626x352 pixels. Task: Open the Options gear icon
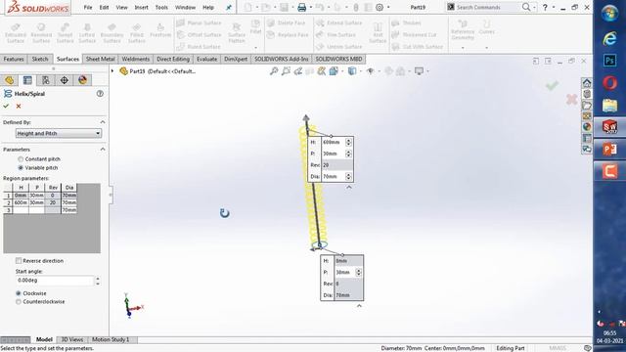[x=380, y=7]
